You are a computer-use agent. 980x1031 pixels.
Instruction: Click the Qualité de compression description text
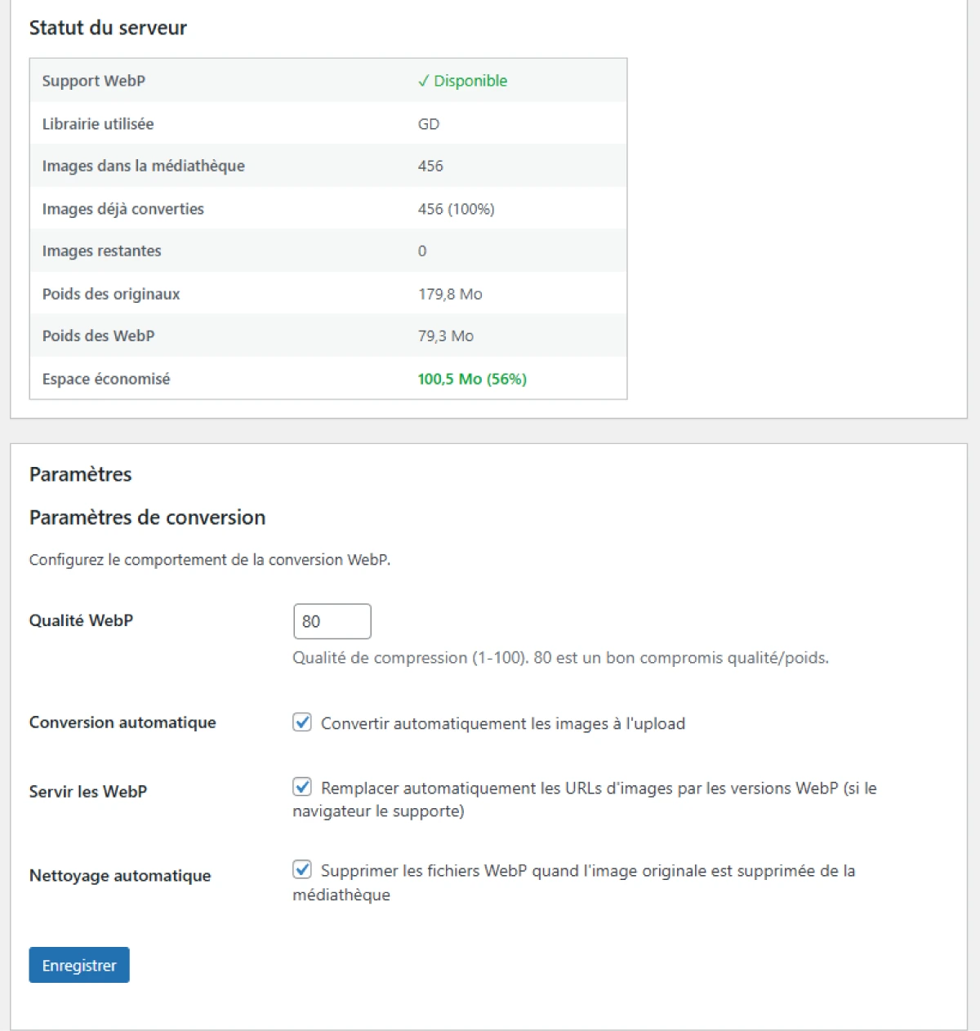[561, 658]
